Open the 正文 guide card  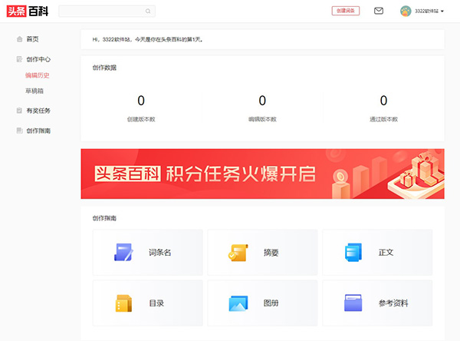click(x=377, y=252)
